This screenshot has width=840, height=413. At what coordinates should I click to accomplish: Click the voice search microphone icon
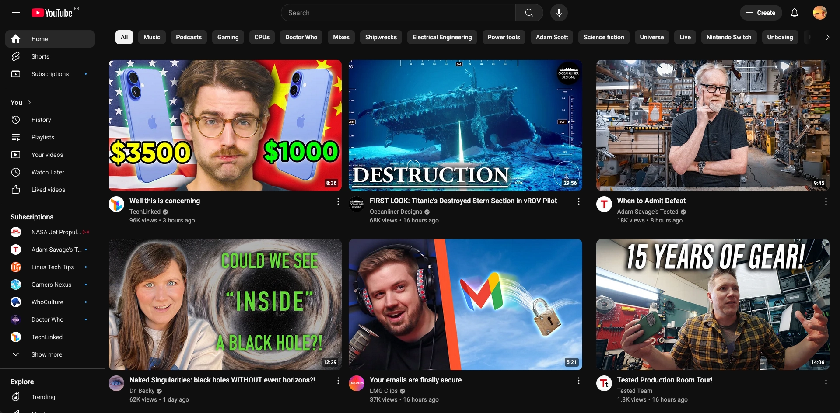coord(559,13)
